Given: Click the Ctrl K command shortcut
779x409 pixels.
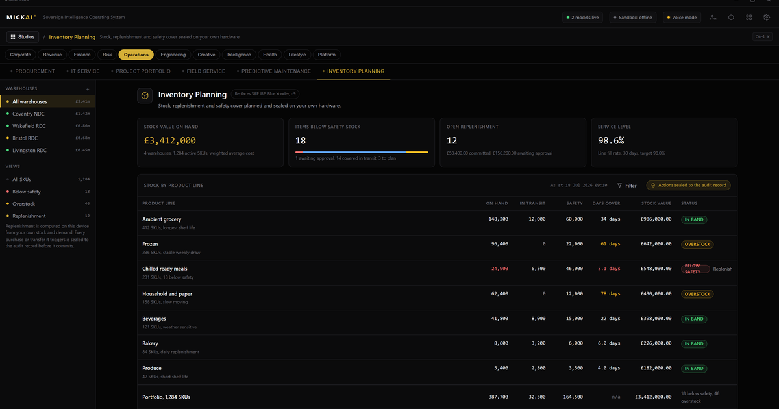Looking at the screenshot, I should click(x=762, y=37).
